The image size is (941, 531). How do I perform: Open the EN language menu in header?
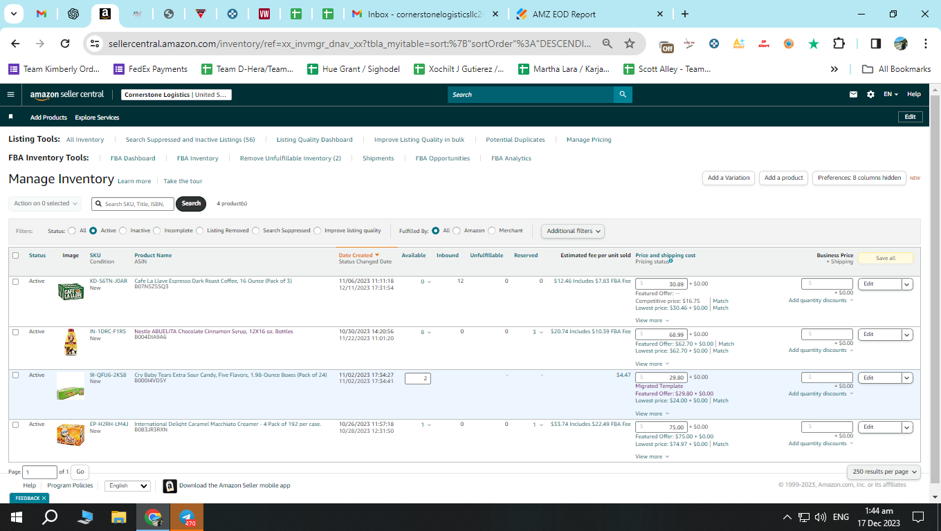tap(890, 95)
